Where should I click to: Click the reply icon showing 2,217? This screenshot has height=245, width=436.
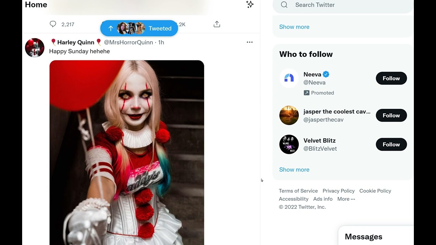tap(53, 24)
